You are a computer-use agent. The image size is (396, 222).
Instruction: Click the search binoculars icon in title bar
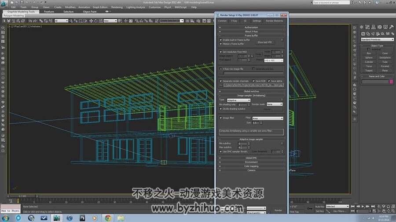[352, 2]
